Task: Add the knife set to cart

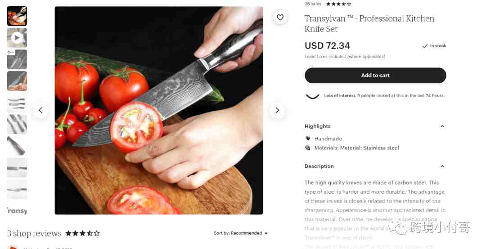Action: pos(375,75)
